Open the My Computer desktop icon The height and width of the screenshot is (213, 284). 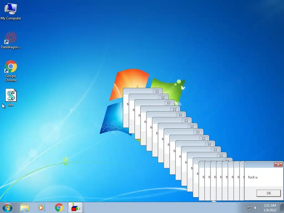(11, 12)
